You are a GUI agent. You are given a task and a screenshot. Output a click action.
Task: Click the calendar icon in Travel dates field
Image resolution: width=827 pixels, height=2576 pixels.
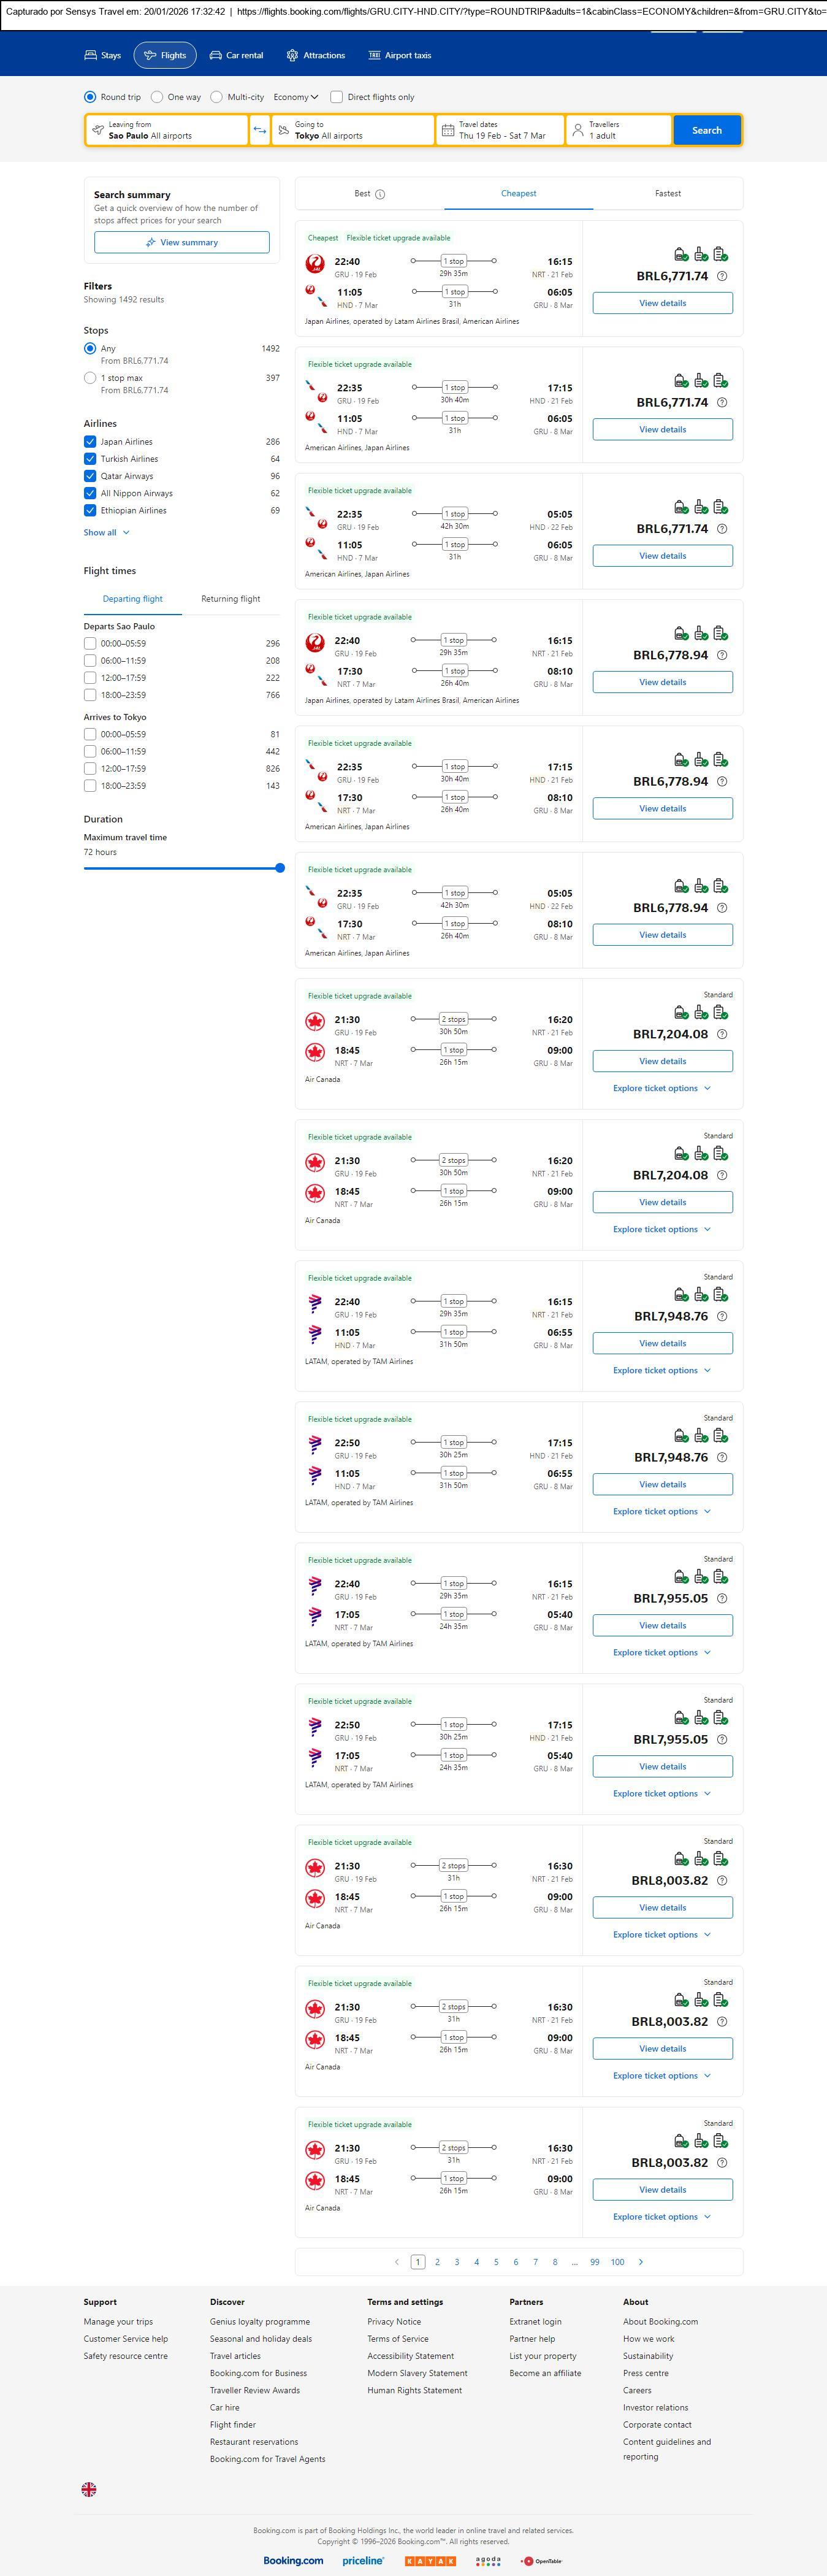[x=448, y=130]
